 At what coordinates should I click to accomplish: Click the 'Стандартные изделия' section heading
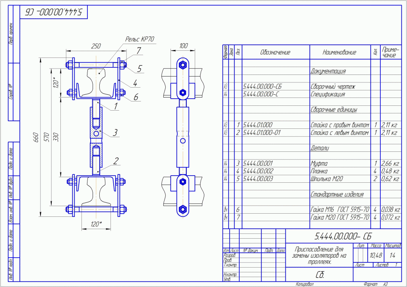click(337, 195)
